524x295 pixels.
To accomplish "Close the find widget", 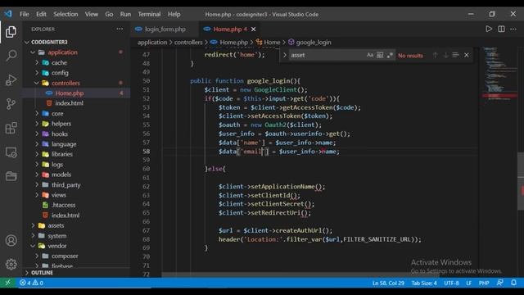I will (x=467, y=55).
